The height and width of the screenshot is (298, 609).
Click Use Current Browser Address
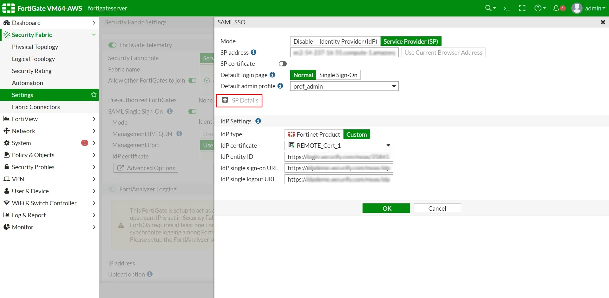[x=443, y=53]
